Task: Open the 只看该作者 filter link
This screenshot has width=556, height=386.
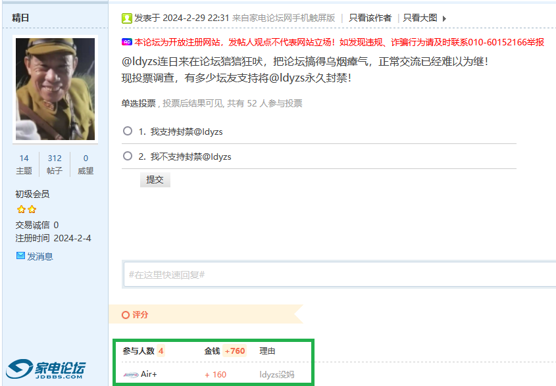Action: click(x=370, y=18)
